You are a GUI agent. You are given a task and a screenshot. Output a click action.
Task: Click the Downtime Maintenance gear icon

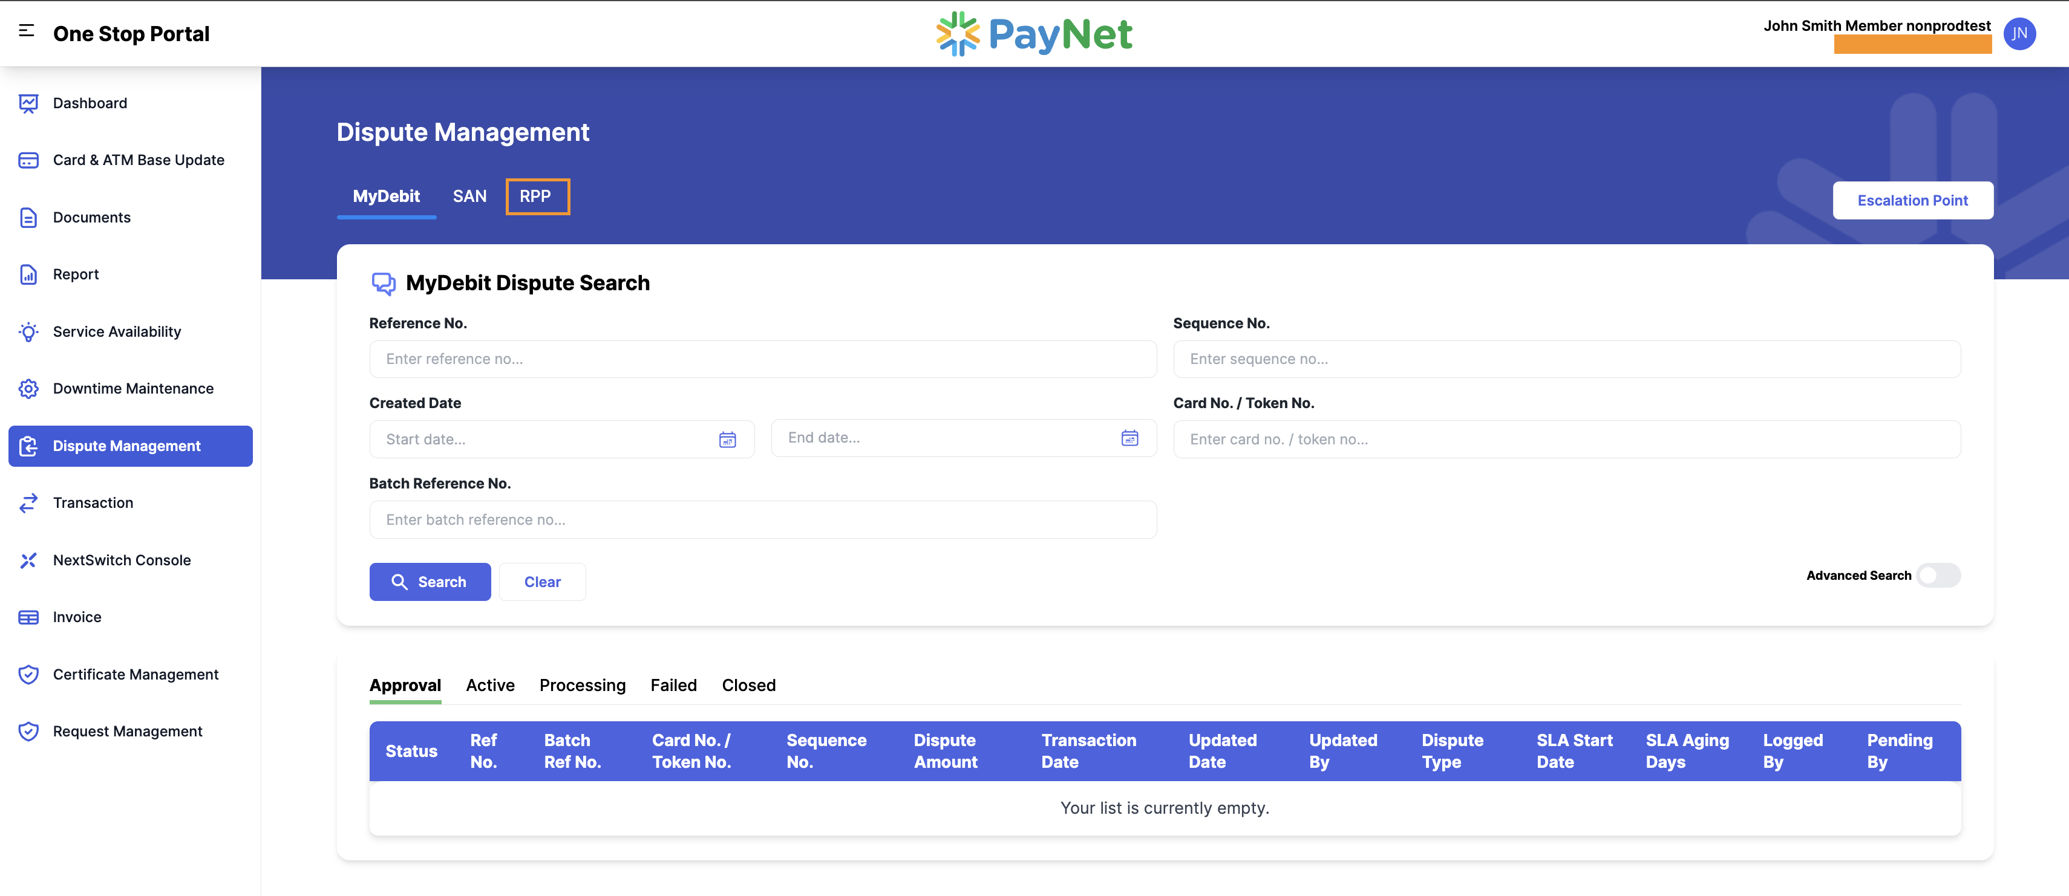tap(28, 389)
